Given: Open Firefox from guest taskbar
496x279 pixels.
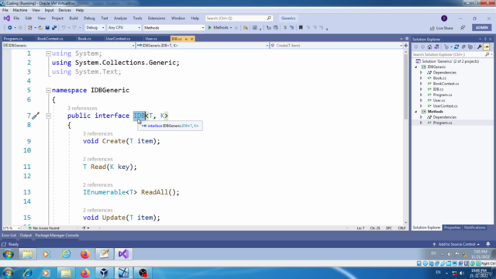Looking at the screenshot, I should 84,254.
